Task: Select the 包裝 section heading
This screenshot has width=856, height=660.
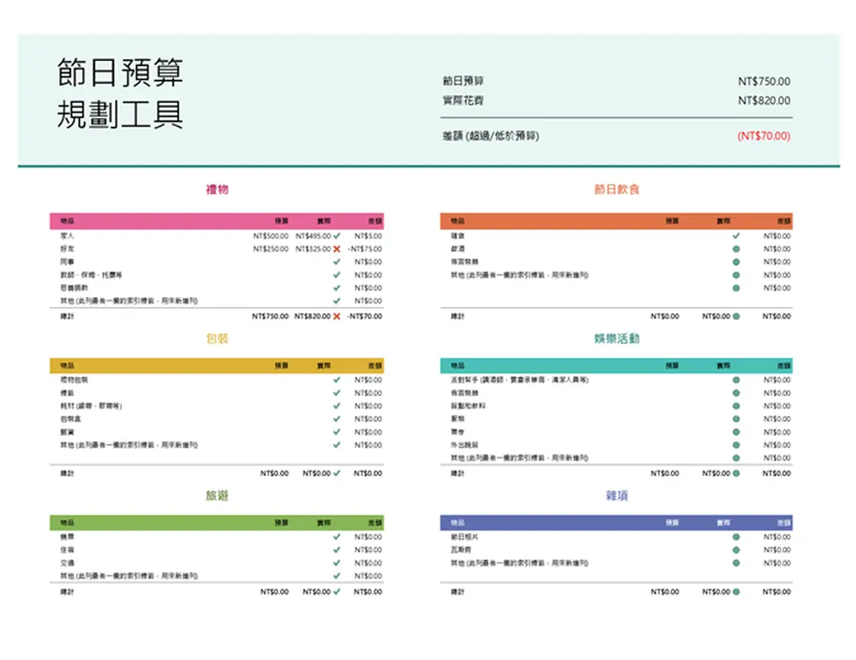Action: click(217, 339)
